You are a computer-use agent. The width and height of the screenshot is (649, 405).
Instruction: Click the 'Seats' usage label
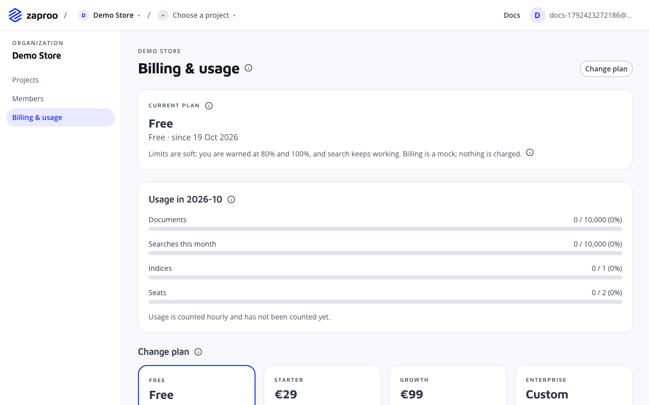tap(157, 293)
